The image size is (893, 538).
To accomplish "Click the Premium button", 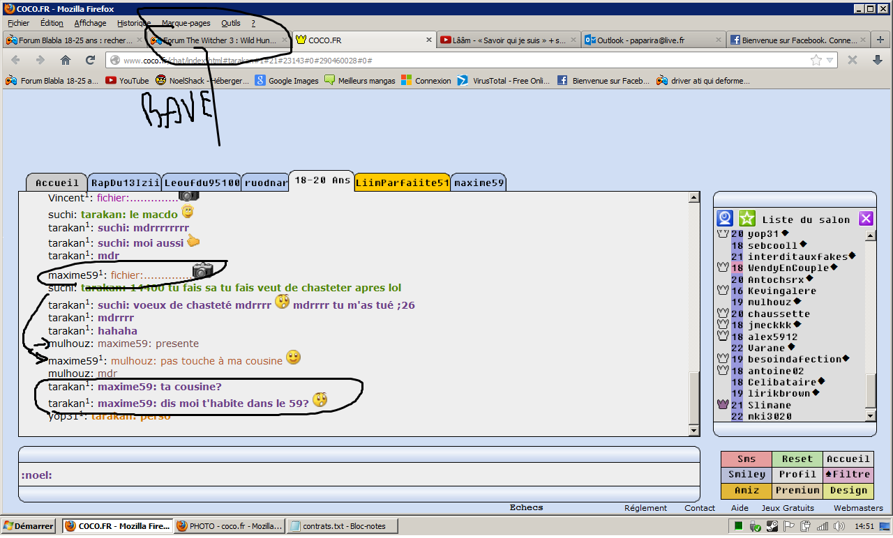I will pyautogui.click(x=797, y=491).
